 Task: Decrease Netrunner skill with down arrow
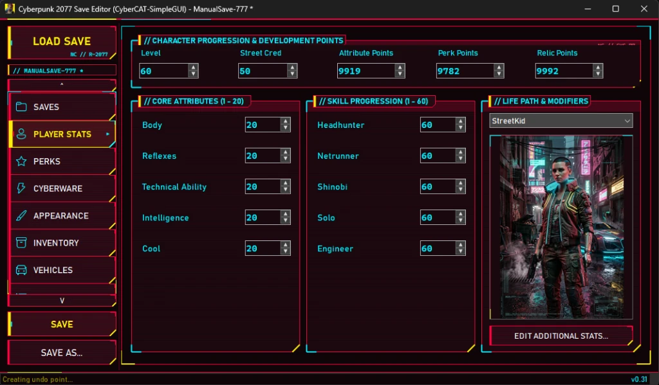[x=461, y=159]
